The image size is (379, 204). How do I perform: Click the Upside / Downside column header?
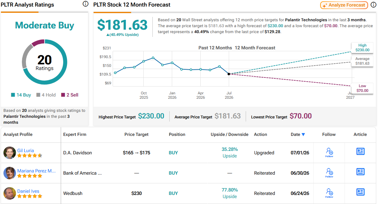pyautogui.click(x=229, y=134)
